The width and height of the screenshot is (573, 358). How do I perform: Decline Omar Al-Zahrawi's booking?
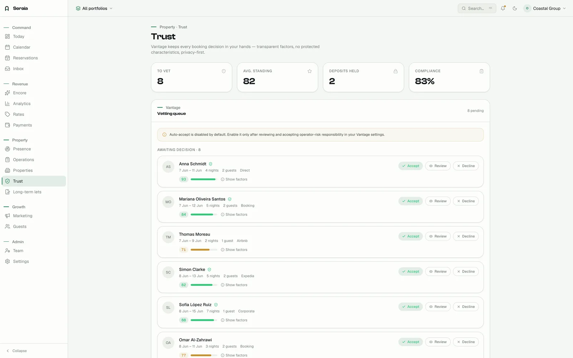coord(466,342)
